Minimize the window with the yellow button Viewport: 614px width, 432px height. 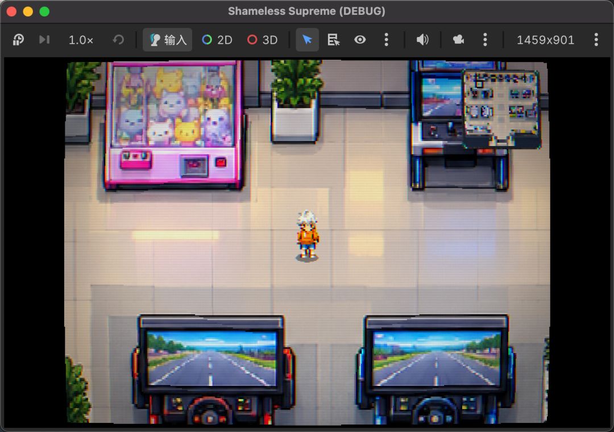tap(28, 11)
